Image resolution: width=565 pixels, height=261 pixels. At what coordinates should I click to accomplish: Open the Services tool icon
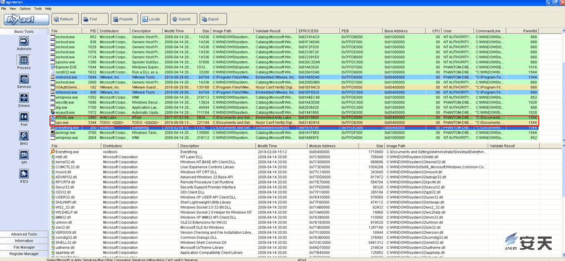click(24, 80)
